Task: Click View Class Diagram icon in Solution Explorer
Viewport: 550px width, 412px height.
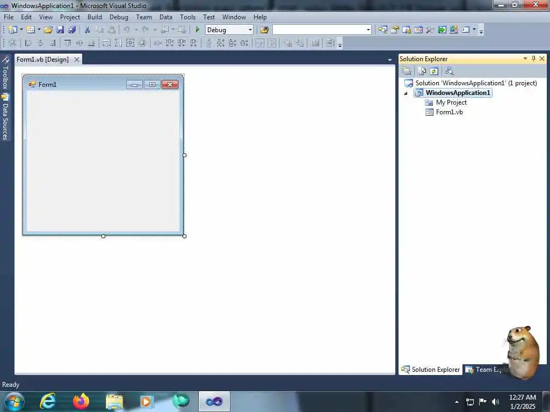Action: coord(450,71)
